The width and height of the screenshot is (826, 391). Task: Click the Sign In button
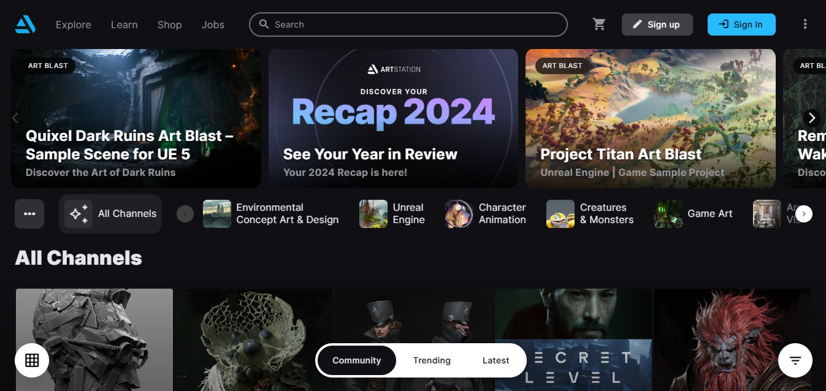point(741,25)
